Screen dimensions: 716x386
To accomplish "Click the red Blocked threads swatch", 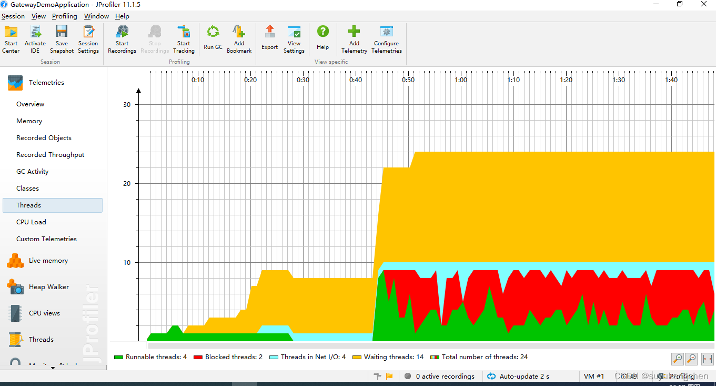I will tap(198, 357).
